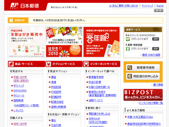Click the 年賀はがき販売中 banner
Viewport: 169px width, 127px height.
pos(27,42)
